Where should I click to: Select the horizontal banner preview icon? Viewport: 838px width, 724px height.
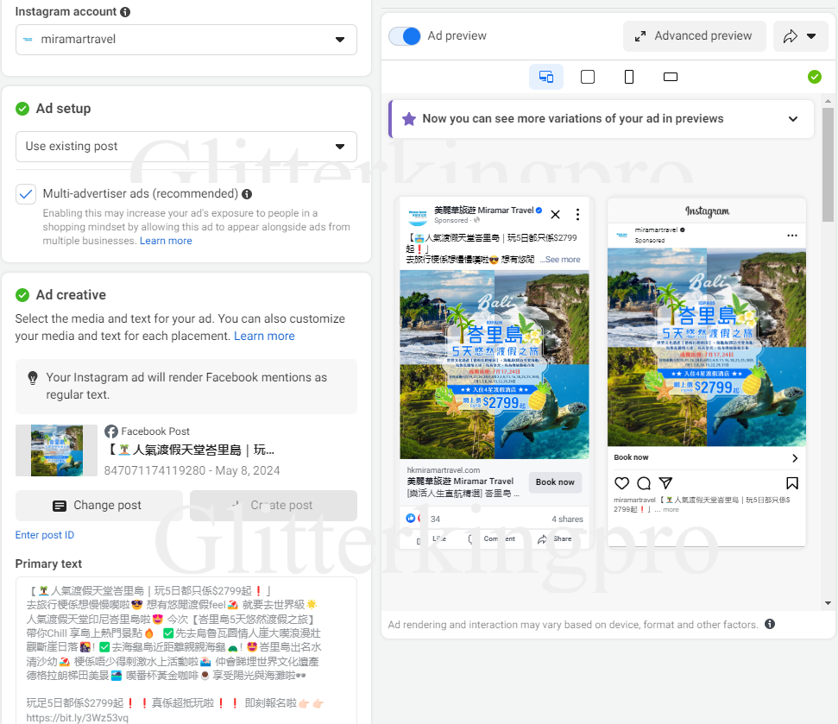coord(671,77)
